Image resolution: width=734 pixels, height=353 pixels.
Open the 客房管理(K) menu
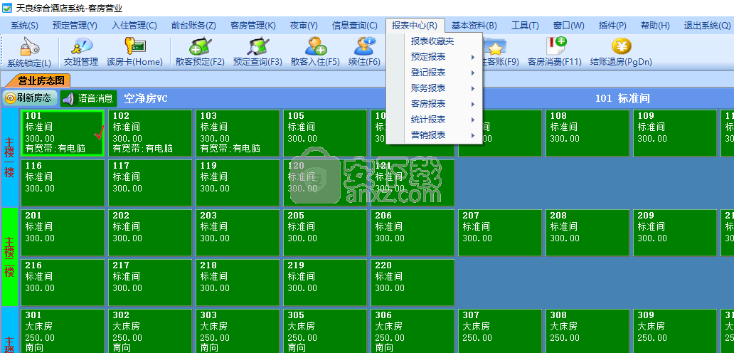click(252, 26)
